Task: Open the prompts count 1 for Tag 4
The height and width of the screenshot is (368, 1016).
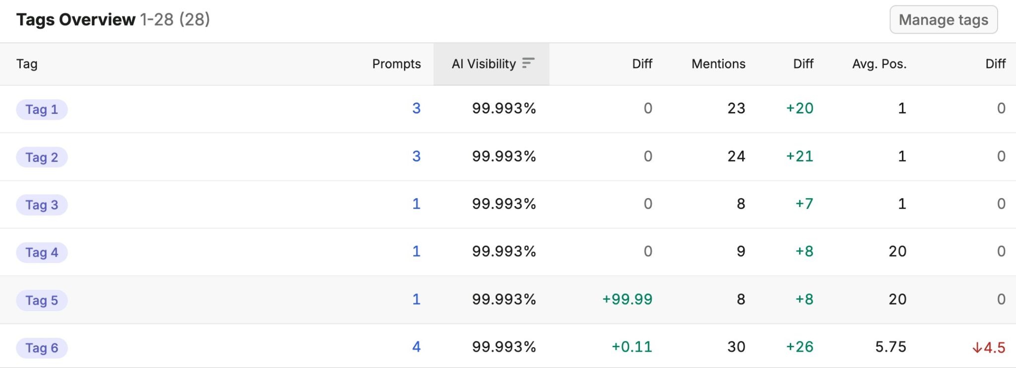Action: pos(416,252)
